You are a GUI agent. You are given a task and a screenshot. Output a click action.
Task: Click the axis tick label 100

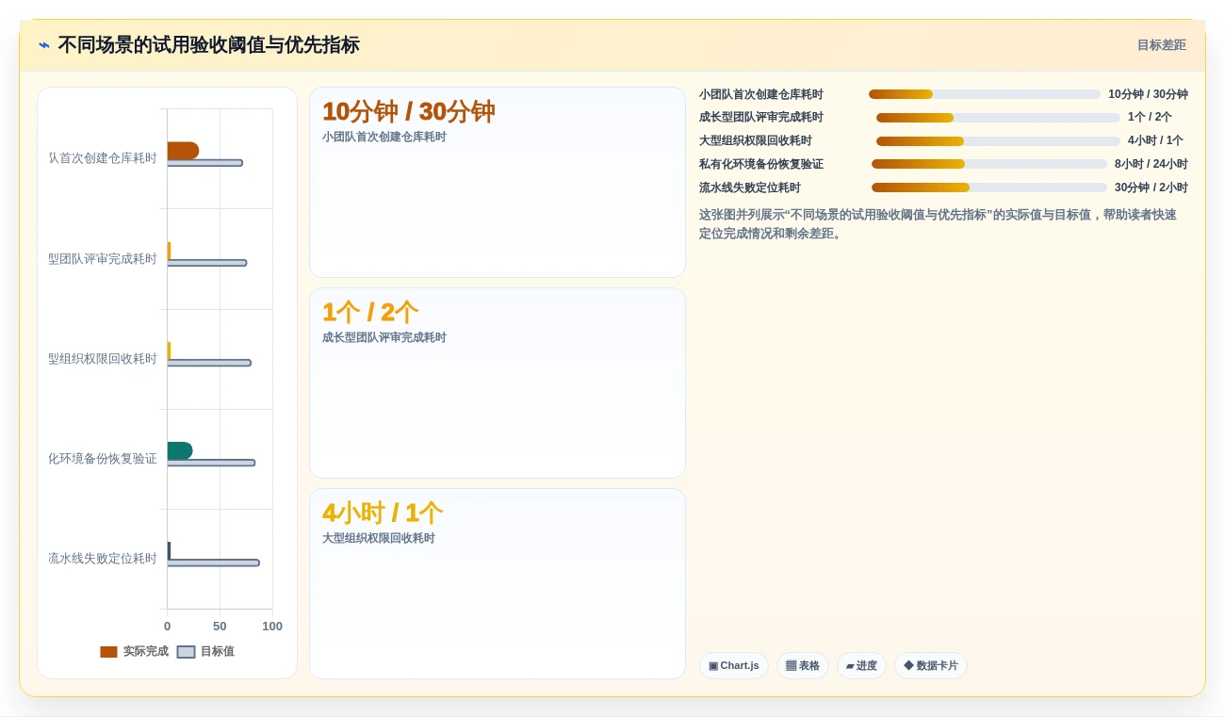[x=272, y=627]
